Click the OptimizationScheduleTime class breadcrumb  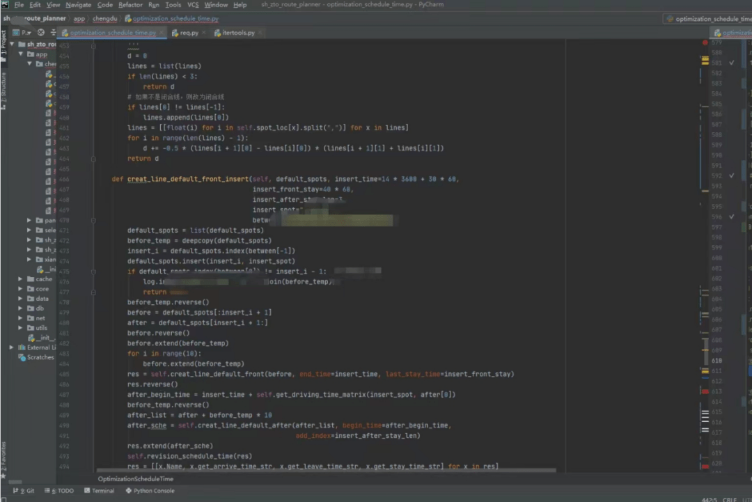[x=136, y=479]
